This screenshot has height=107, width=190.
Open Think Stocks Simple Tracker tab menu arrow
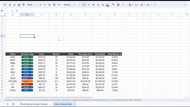coord(50,104)
